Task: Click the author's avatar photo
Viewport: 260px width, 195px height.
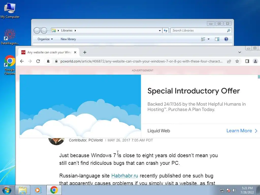Action: [x=56, y=141]
